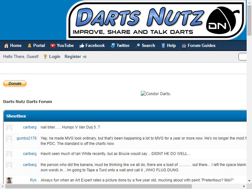The image size is (252, 189).
Task: Click the 'Condor Darts.' image alt text
Action: point(158,94)
